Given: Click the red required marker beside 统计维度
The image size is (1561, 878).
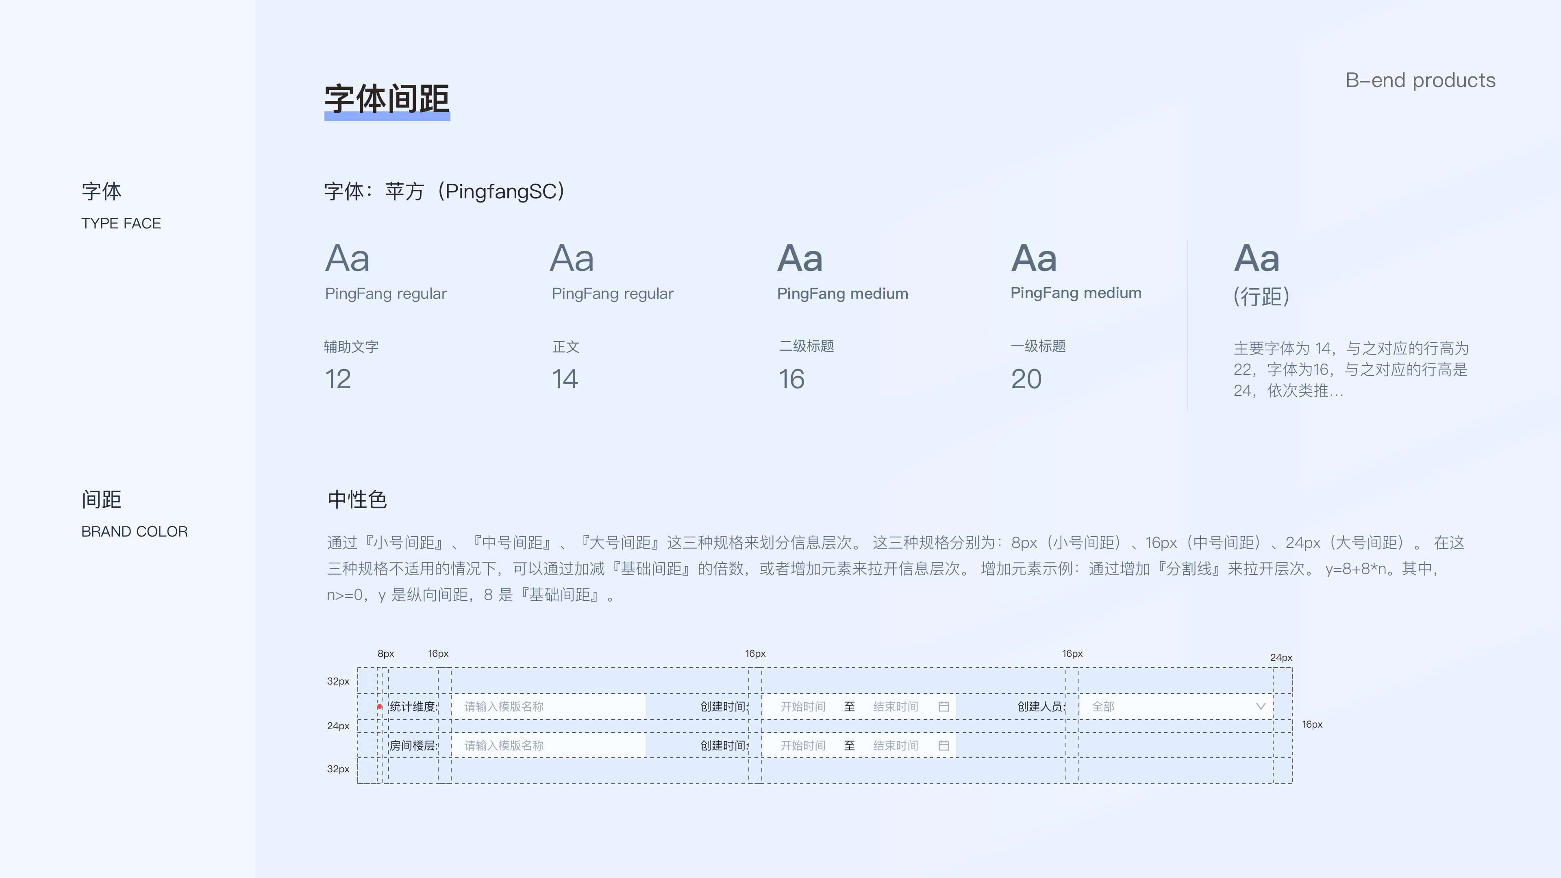Looking at the screenshot, I should point(380,706).
